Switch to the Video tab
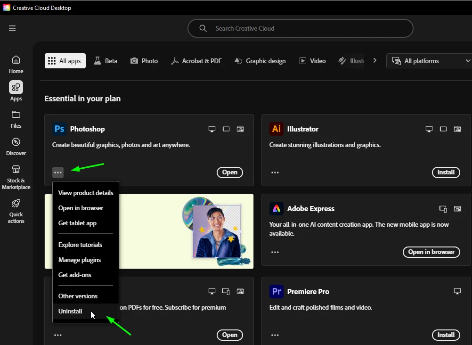The height and width of the screenshot is (345, 472). [x=312, y=61]
